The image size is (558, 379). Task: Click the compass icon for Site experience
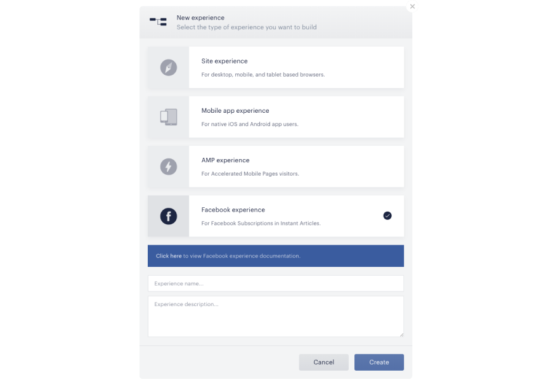tap(168, 68)
